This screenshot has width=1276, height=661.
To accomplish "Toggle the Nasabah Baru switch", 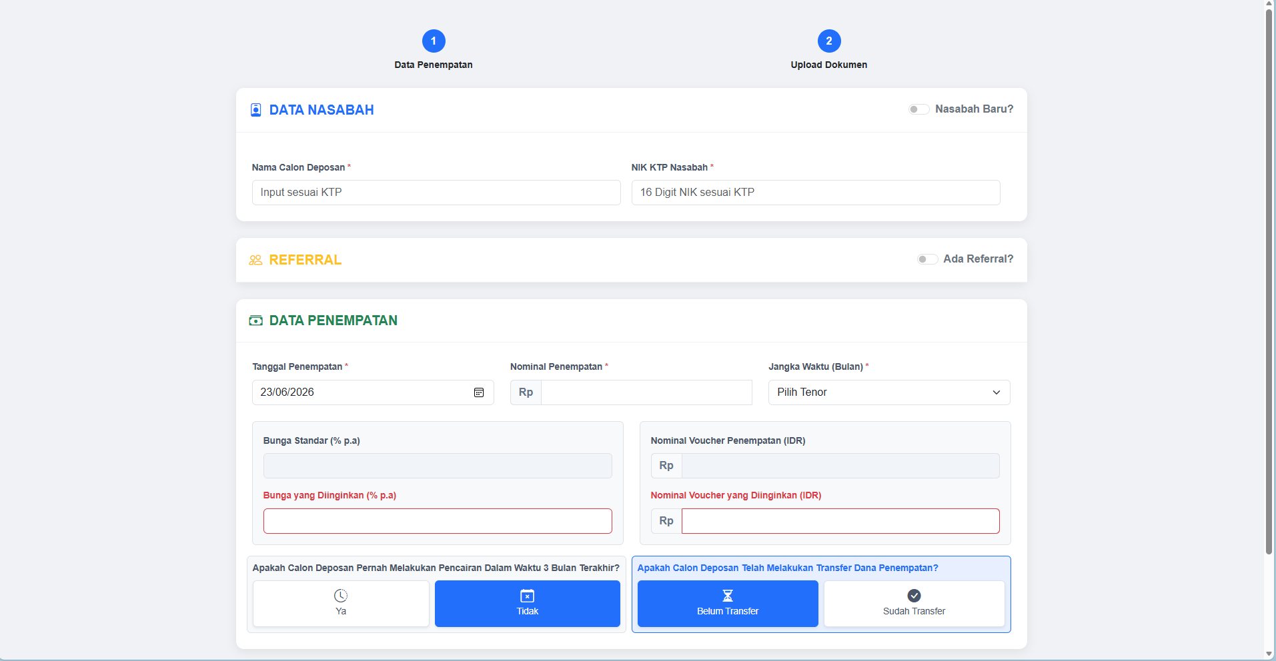I will 918,109.
